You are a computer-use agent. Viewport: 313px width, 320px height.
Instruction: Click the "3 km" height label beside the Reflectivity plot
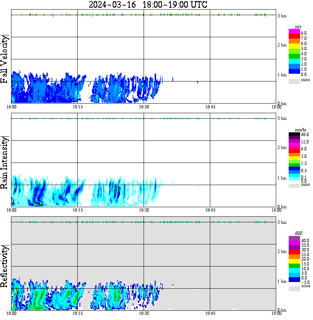282,222
